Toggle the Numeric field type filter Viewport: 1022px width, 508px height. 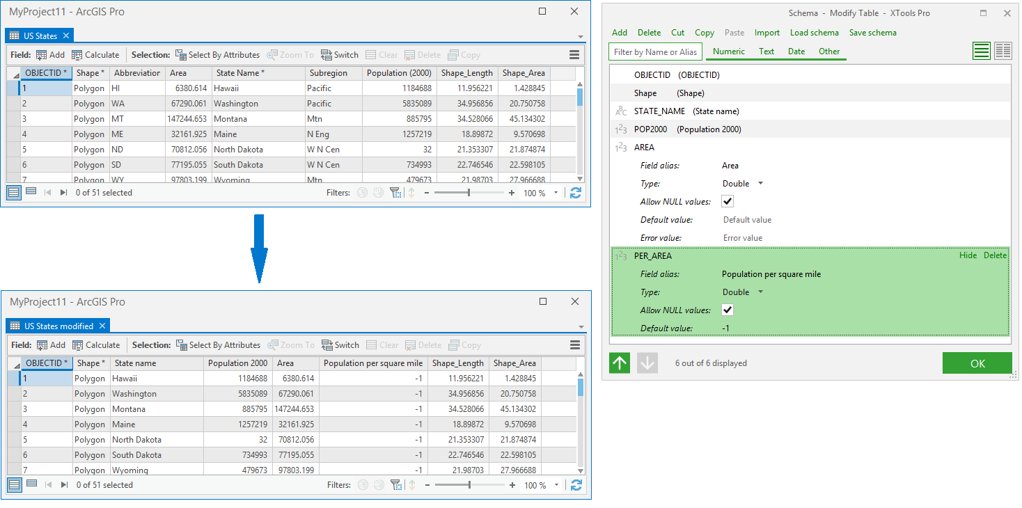click(729, 51)
